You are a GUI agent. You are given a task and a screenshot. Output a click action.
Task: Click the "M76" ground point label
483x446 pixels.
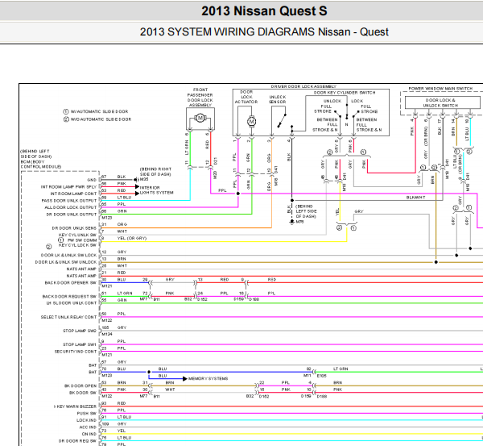click(x=299, y=222)
